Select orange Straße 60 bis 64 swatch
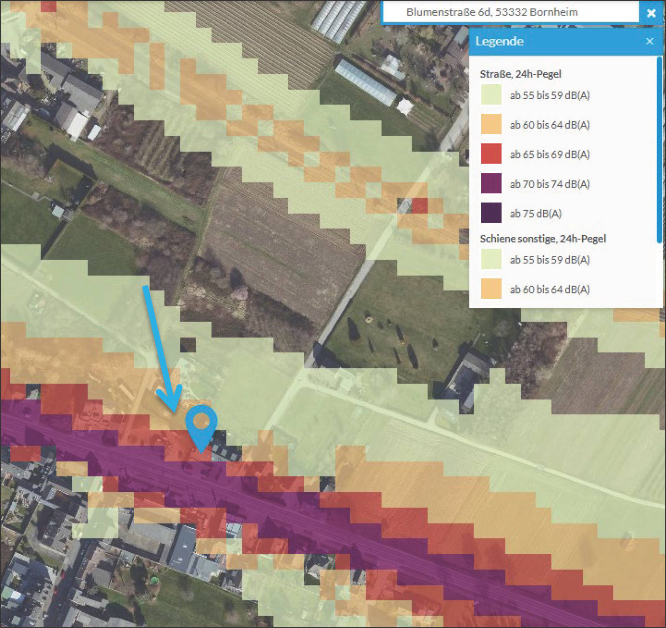Image resolution: width=666 pixels, height=628 pixels. coord(491,124)
